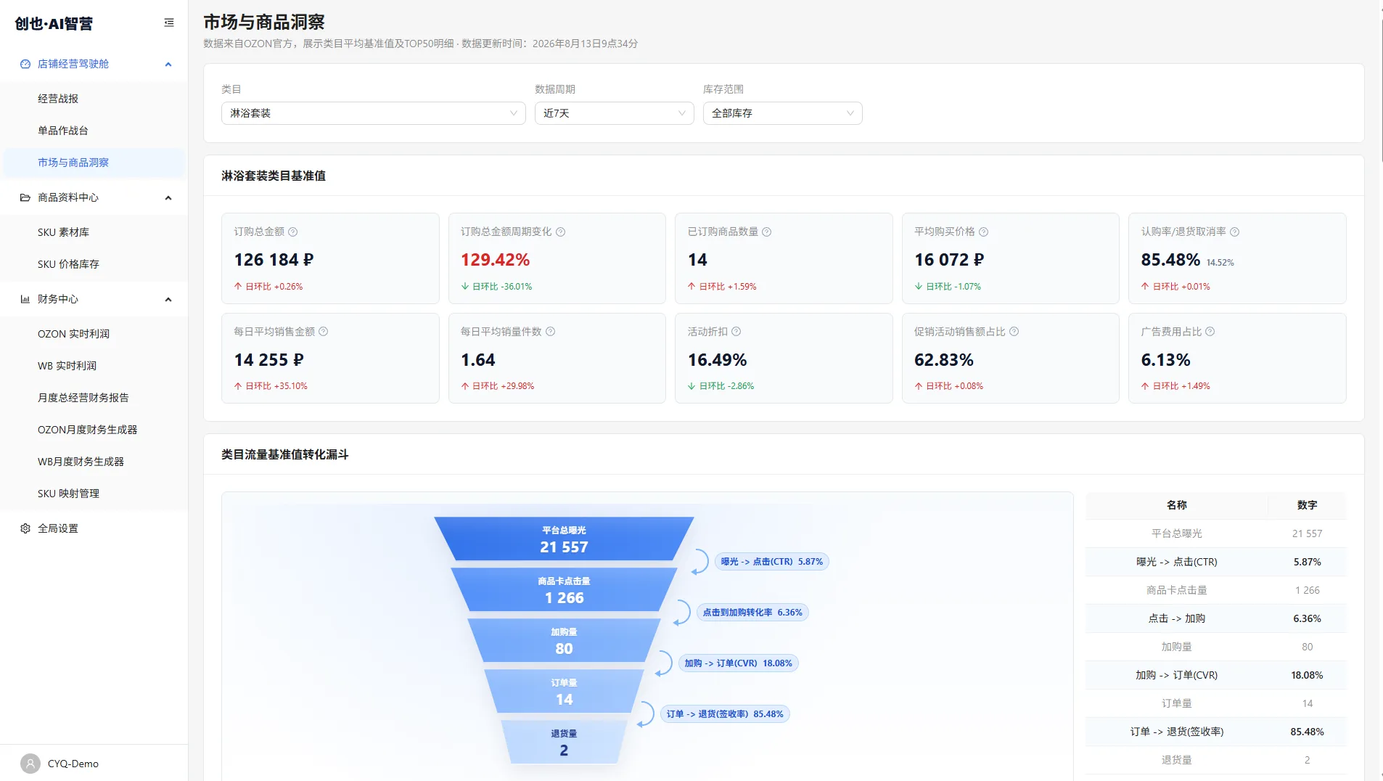
Task: Click the 加购量 funnel segment
Action: (x=564, y=640)
